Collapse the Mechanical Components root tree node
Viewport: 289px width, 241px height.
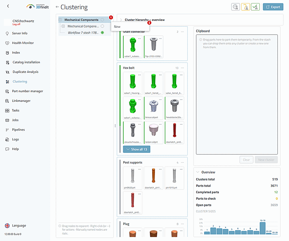tap(60, 20)
